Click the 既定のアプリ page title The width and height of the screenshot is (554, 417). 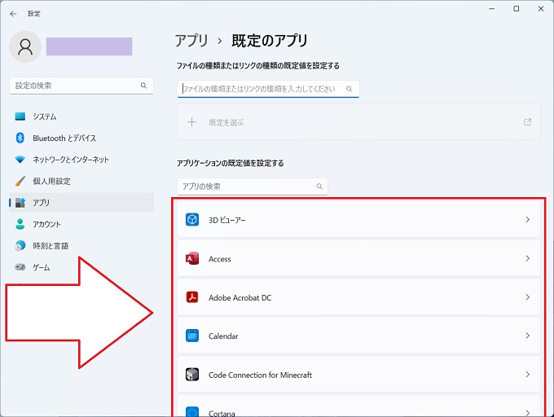tap(270, 41)
